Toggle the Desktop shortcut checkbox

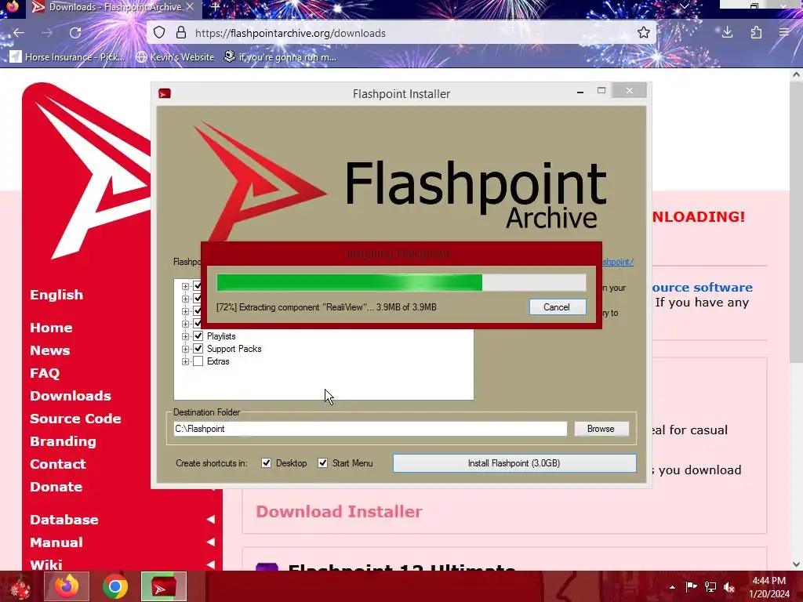(x=267, y=463)
